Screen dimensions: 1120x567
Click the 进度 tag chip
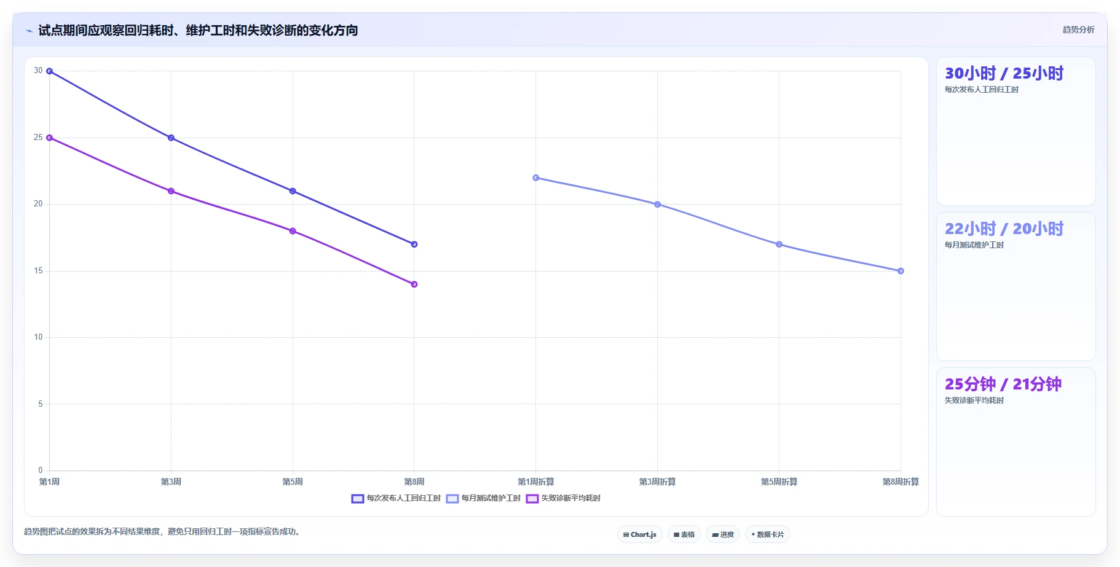pos(722,534)
